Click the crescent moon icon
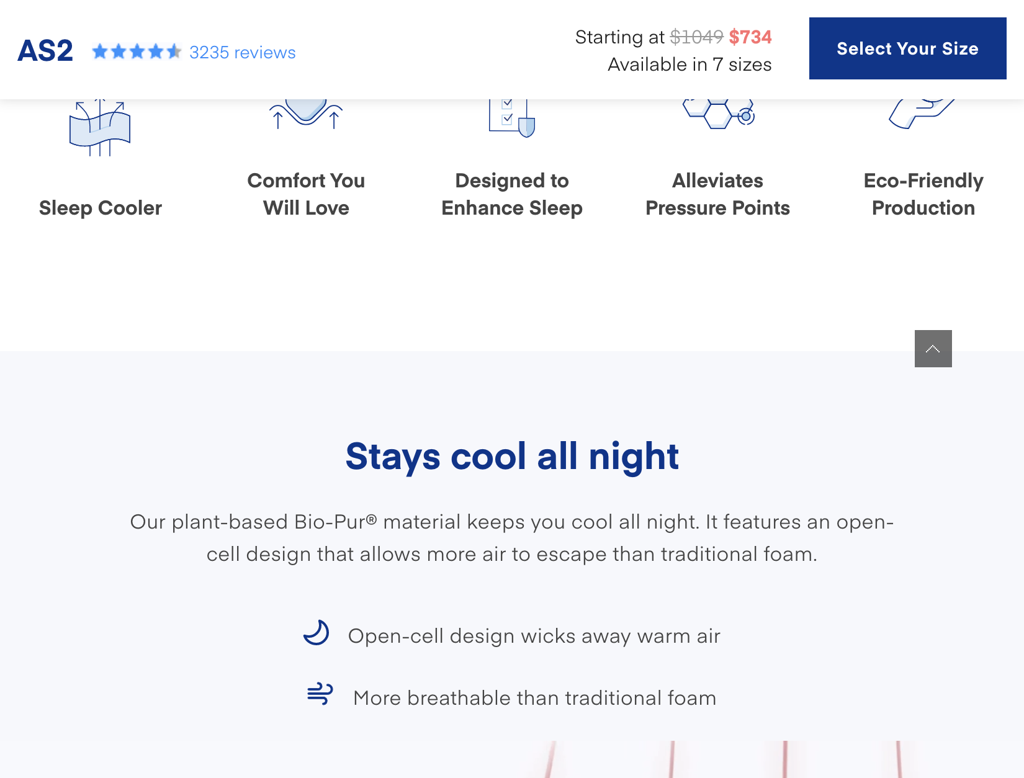Viewport: 1024px width, 778px height. pos(317,633)
